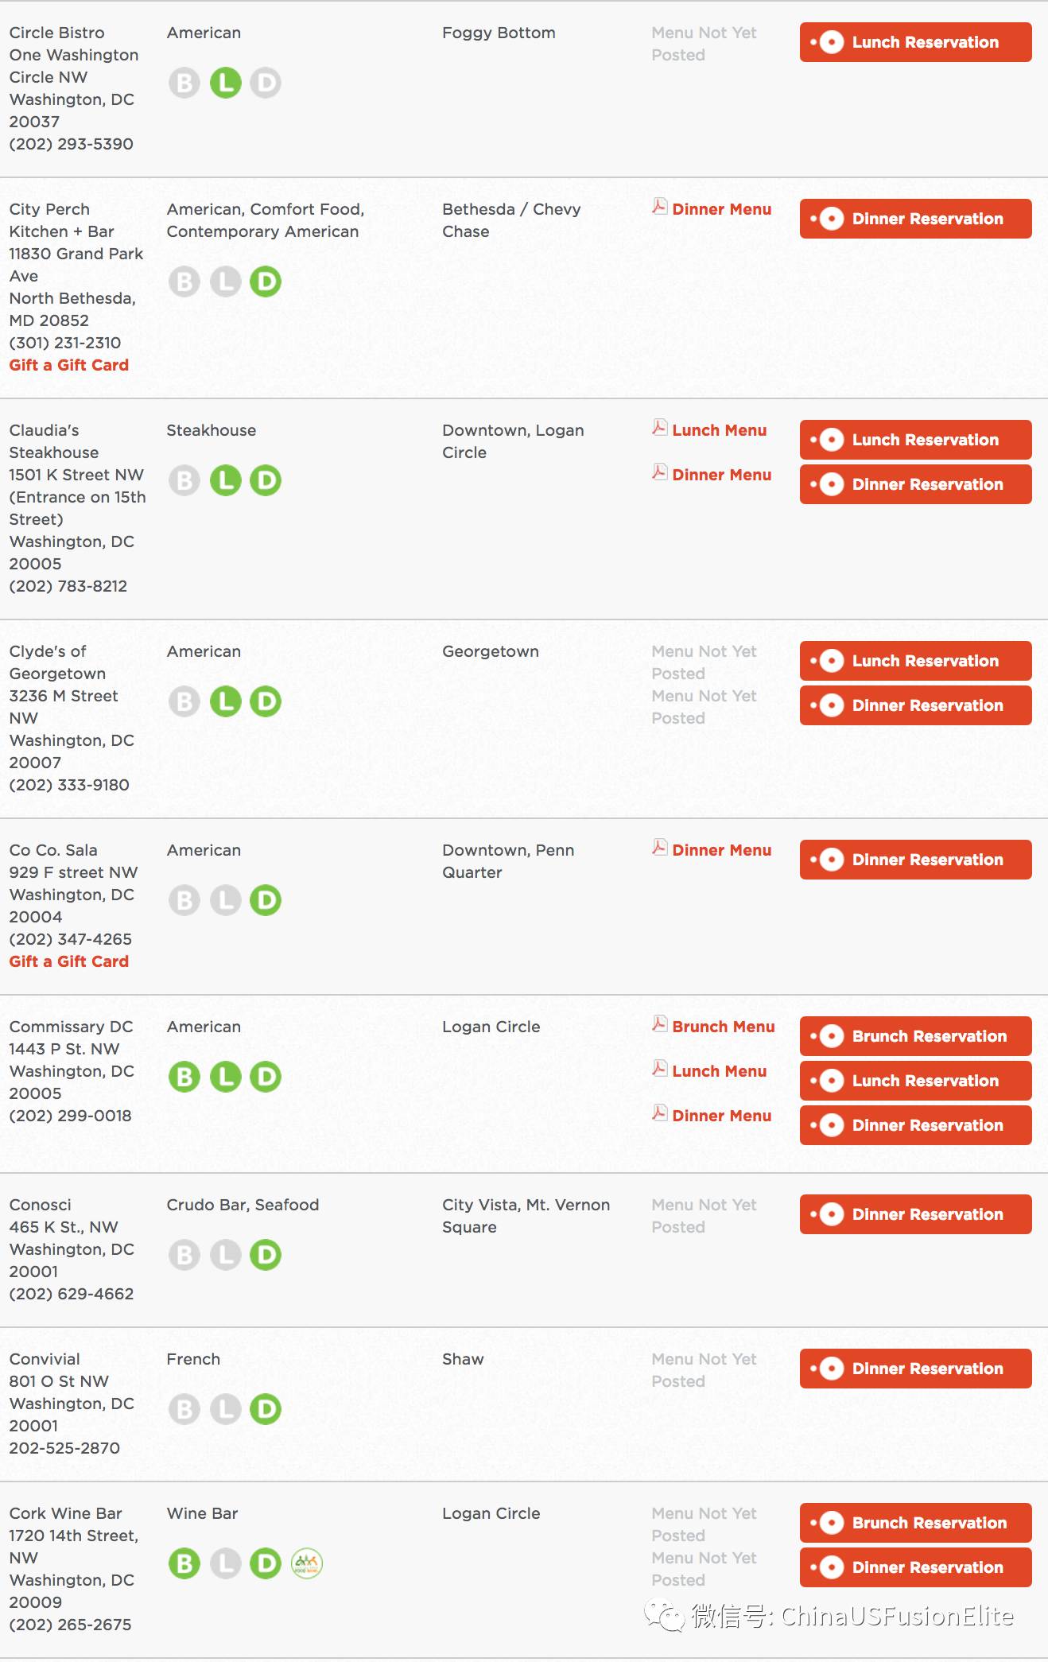Book Conosci Dinner Reservation

tap(915, 1214)
